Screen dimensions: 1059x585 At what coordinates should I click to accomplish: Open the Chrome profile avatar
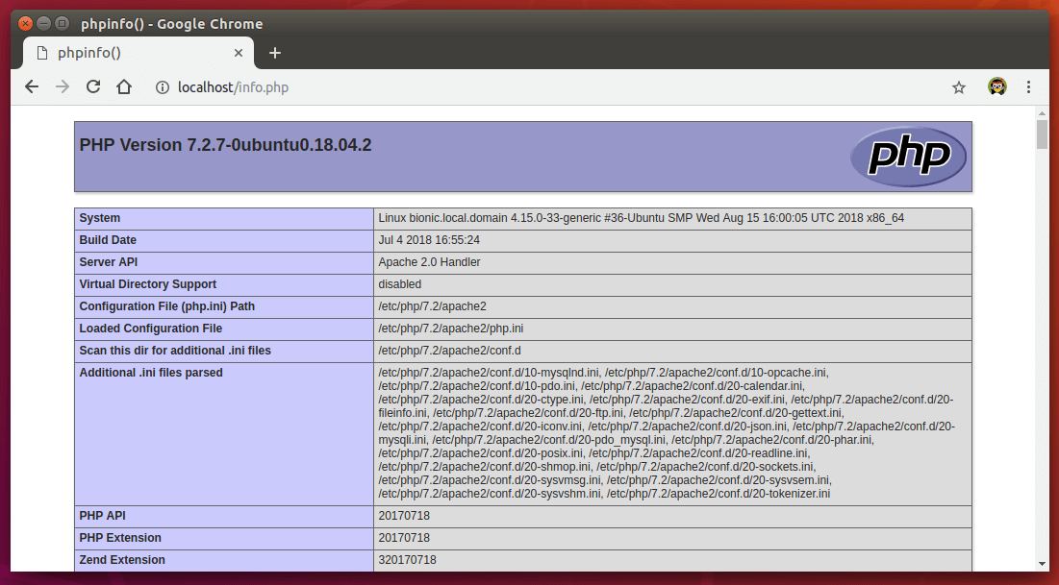coord(997,87)
